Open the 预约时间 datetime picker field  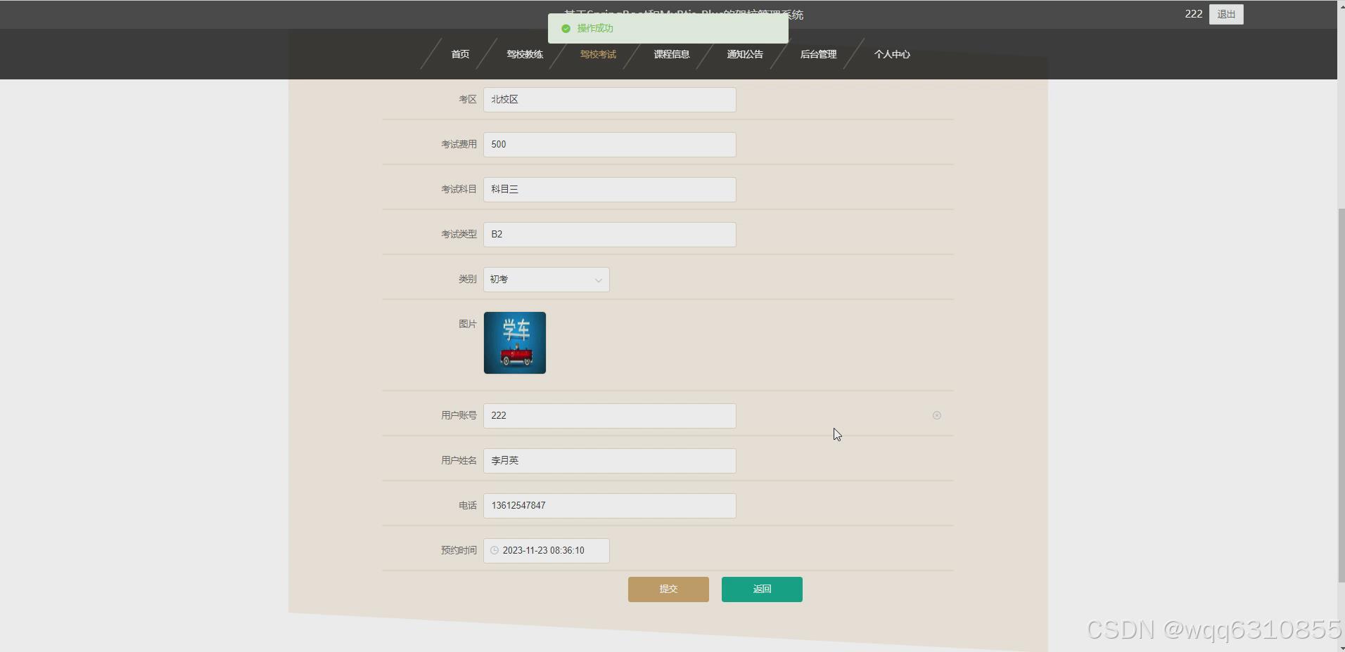tap(547, 551)
